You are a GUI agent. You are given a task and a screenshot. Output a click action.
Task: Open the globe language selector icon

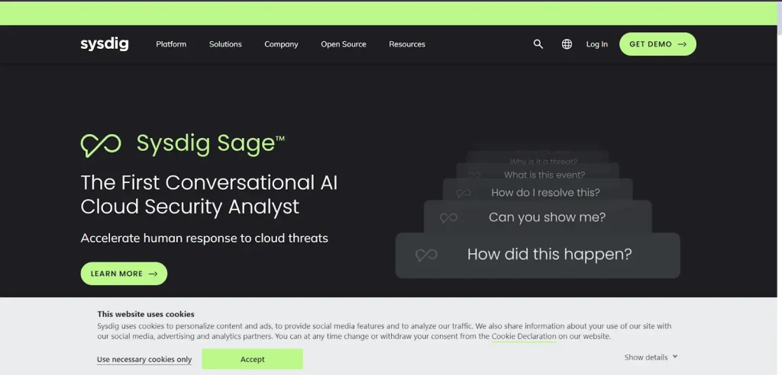[x=567, y=43]
